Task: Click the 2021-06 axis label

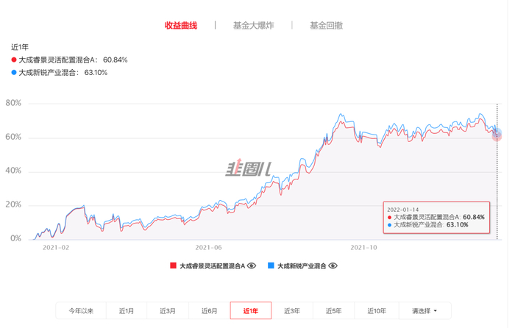Action: pos(208,248)
